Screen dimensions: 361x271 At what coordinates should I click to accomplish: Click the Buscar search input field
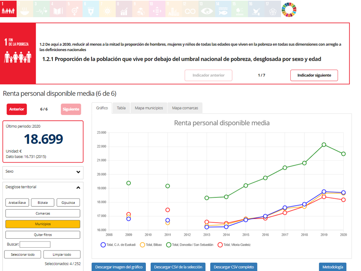[35, 244]
